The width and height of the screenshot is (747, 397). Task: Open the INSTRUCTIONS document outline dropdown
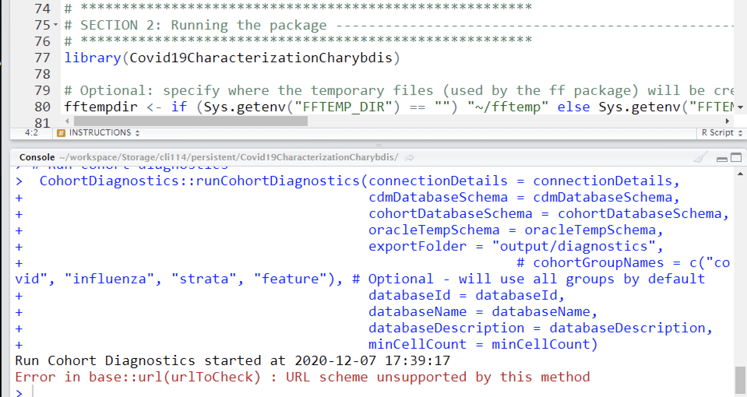[137, 133]
